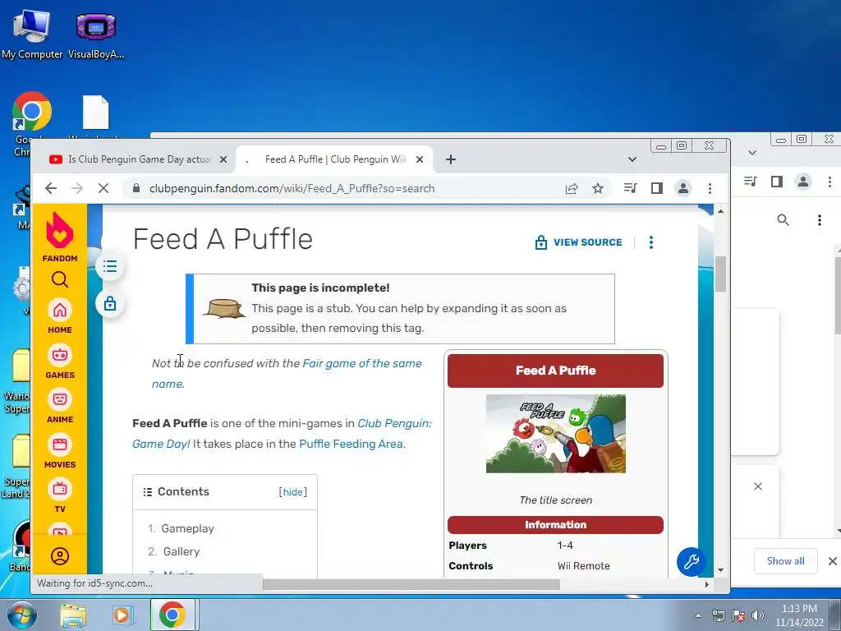The image size is (841, 631).
Task: Open three-dot menu below toolbar in background window
Action: coord(819,220)
